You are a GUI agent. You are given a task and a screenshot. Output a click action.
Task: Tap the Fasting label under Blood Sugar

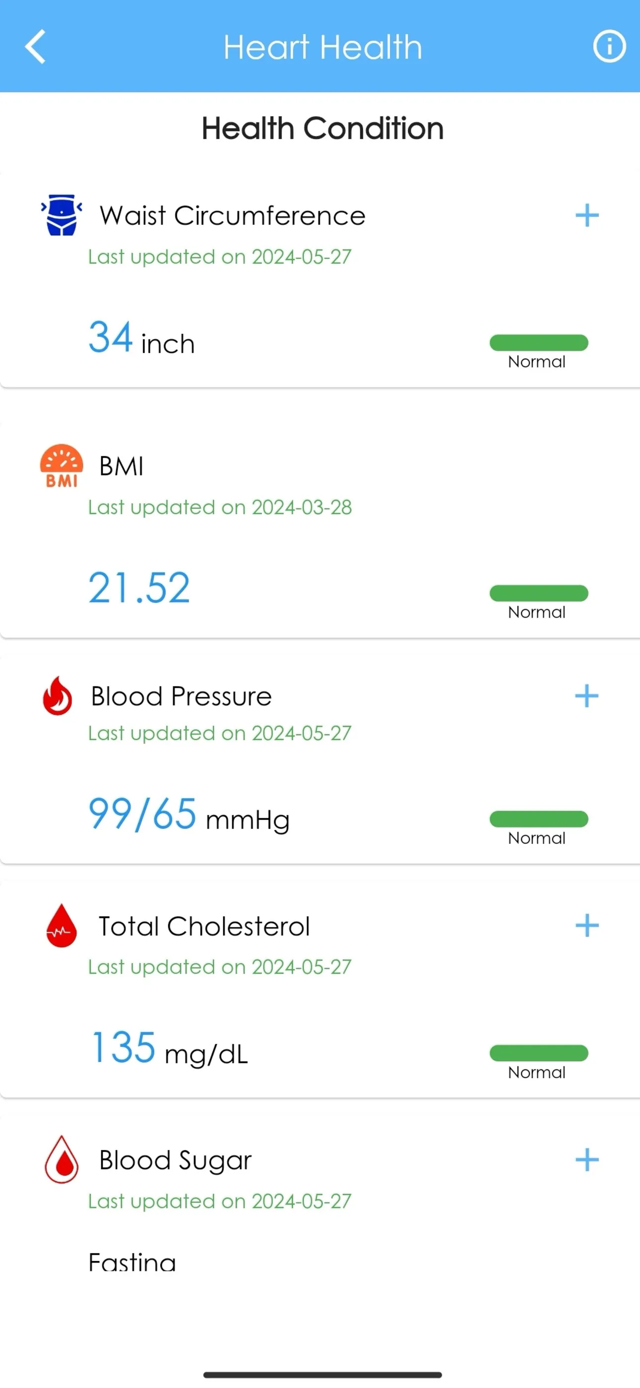tap(132, 1262)
